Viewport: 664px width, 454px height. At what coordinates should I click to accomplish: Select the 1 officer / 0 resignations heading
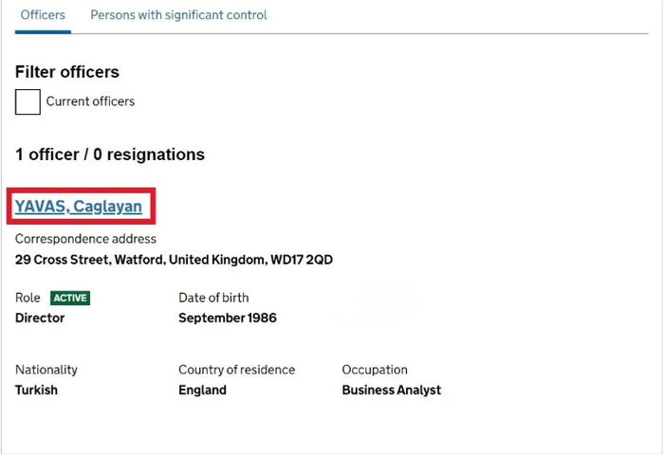(110, 154)
